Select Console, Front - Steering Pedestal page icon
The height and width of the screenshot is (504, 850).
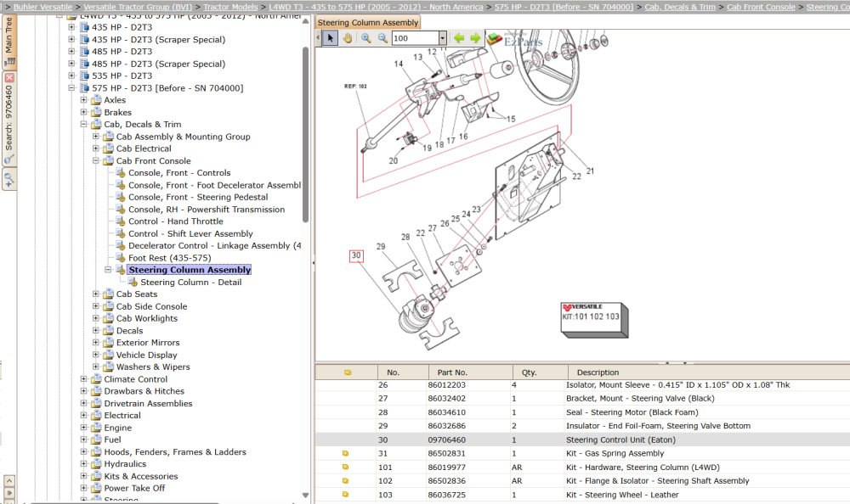(121, 197)
